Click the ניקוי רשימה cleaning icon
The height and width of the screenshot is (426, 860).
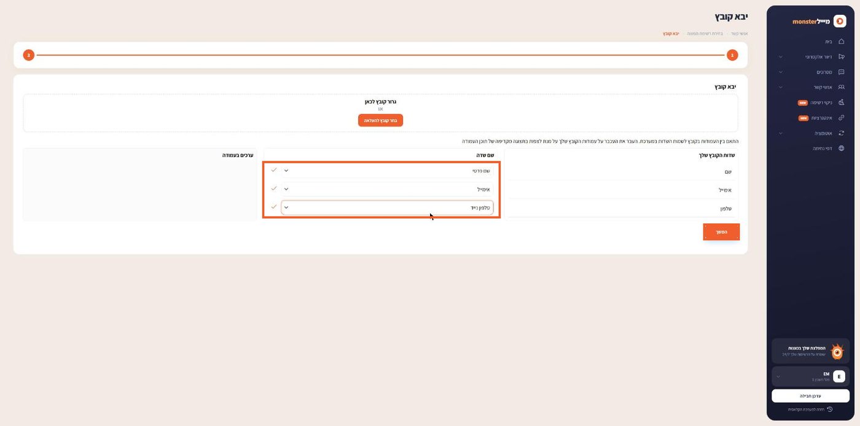click(841, 103)
